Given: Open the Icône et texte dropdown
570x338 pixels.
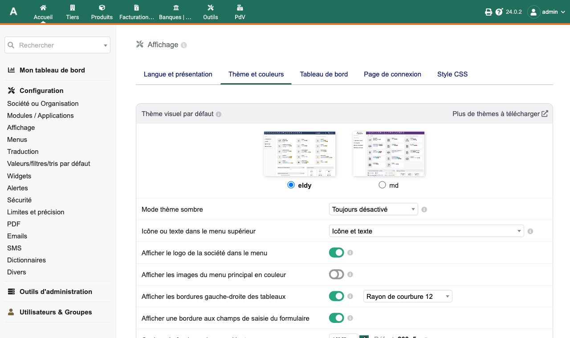Looking at the screenshot, I should 427,231.
